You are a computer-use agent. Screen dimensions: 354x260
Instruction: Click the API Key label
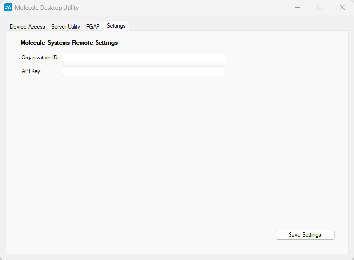click(x=32, y=71)
